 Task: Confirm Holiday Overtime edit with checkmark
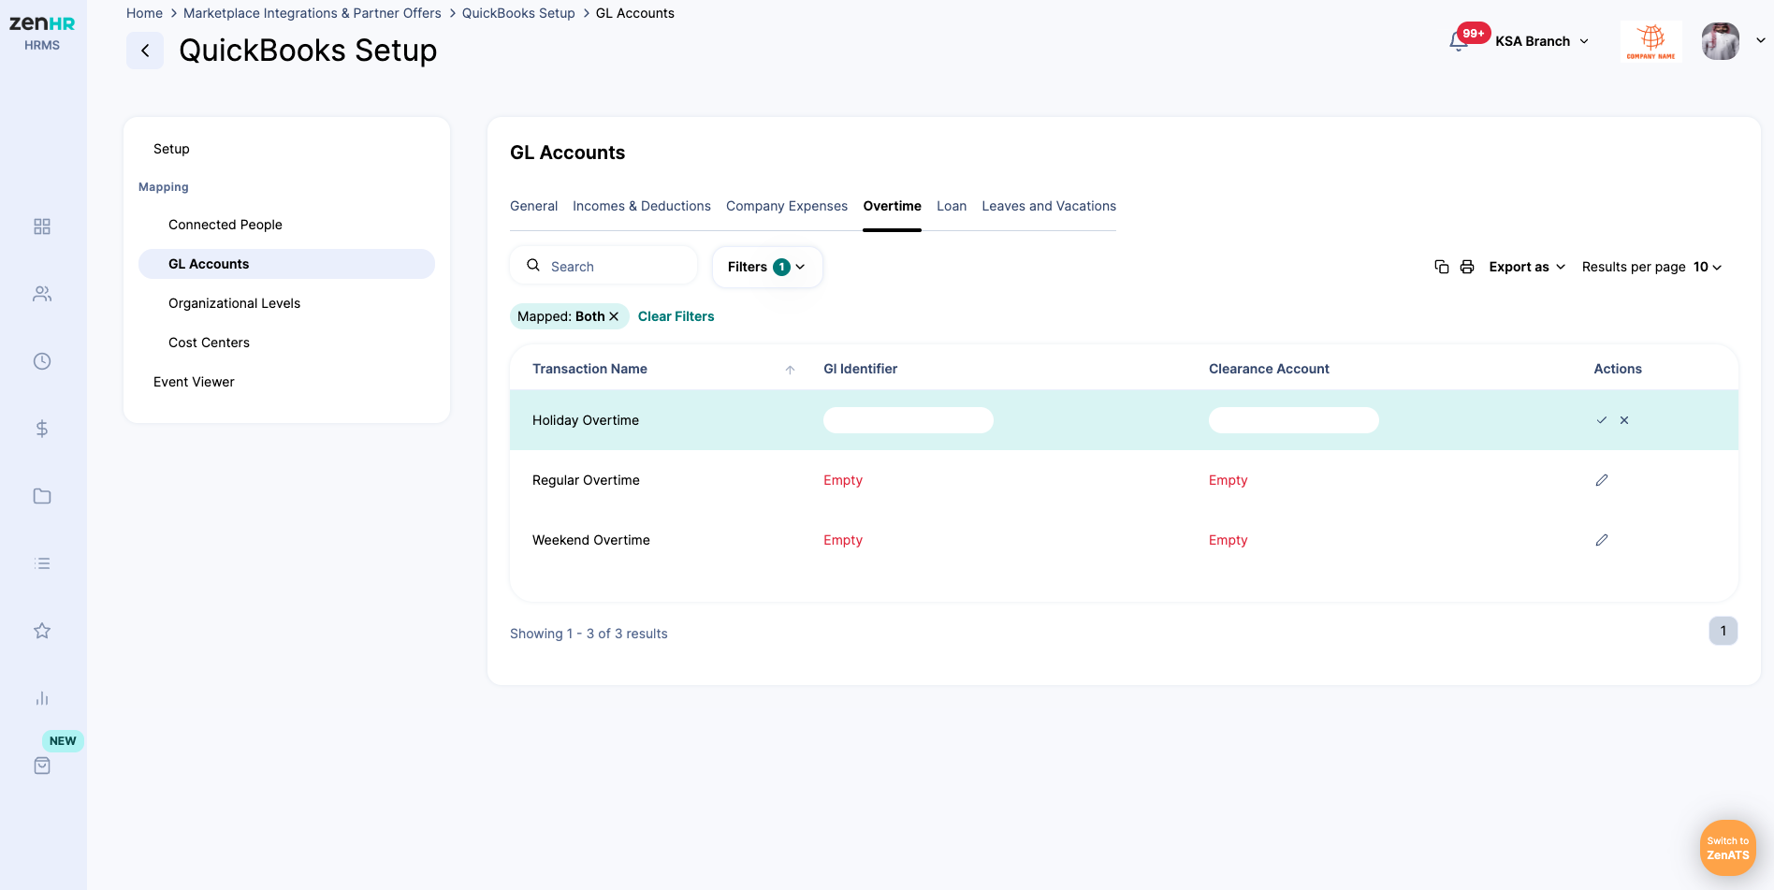[x=1602, y=420]
